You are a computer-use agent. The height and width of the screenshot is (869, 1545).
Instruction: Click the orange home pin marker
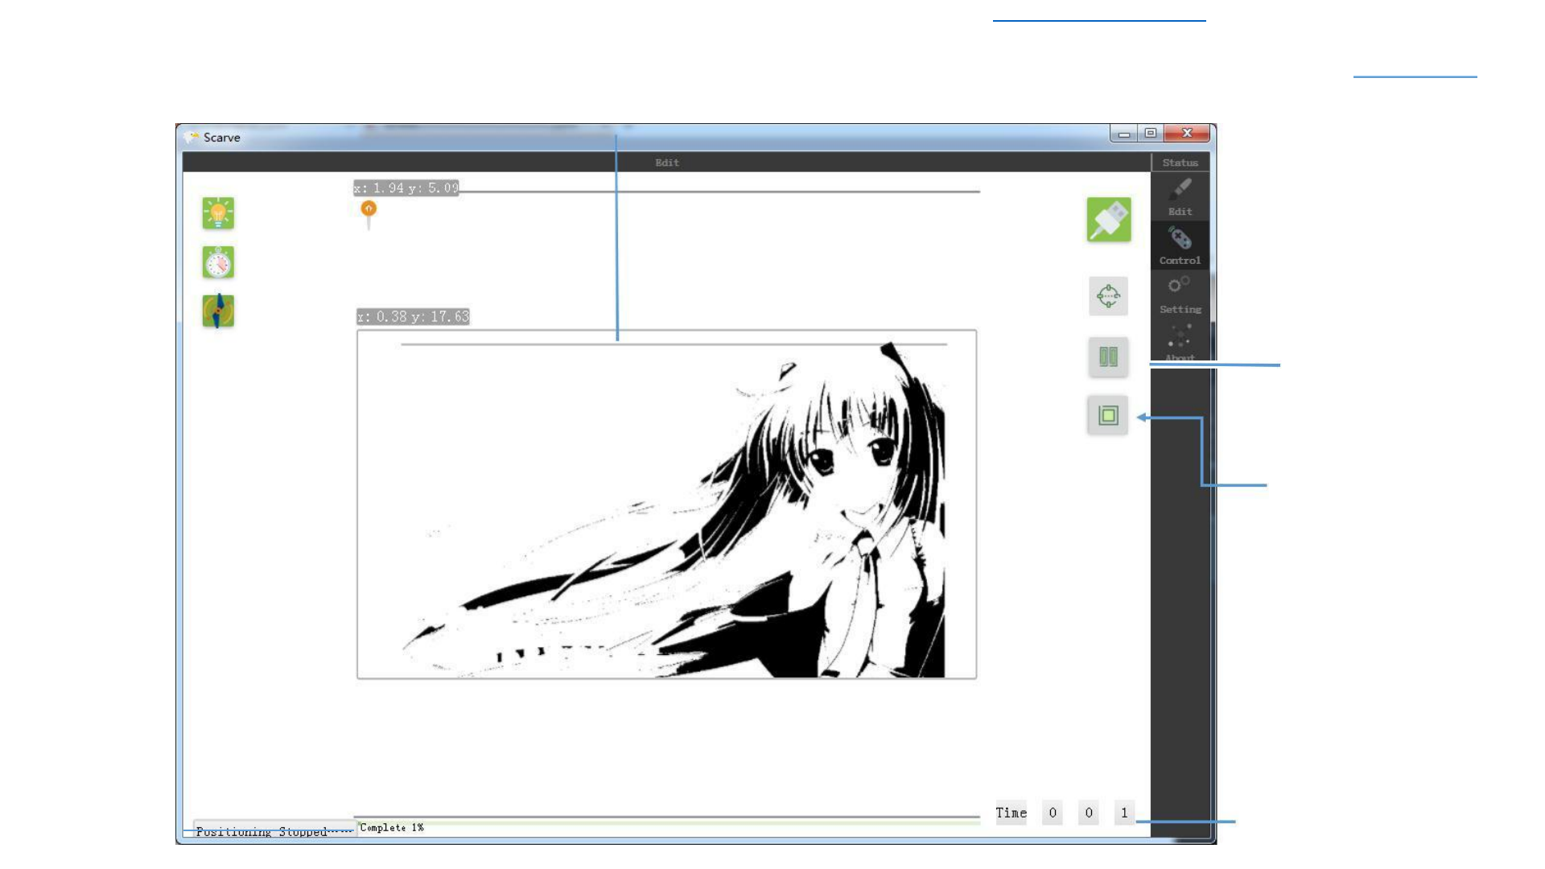(369, 209)
